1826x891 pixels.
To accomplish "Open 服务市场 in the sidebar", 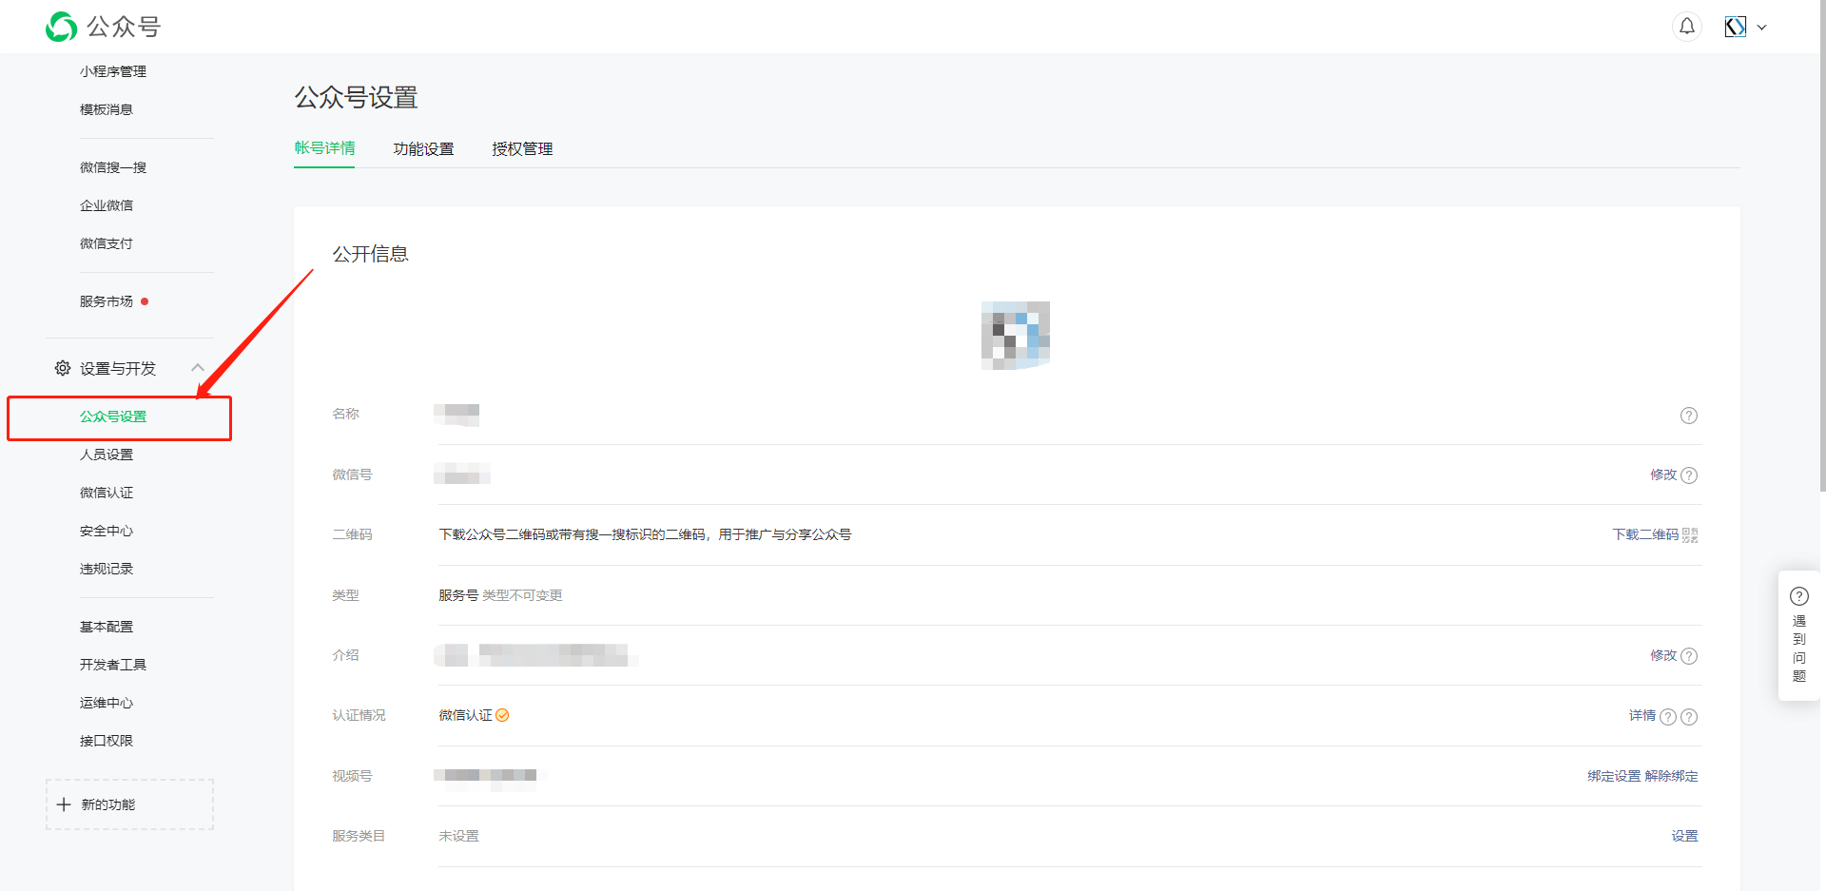I will [107, 301].
